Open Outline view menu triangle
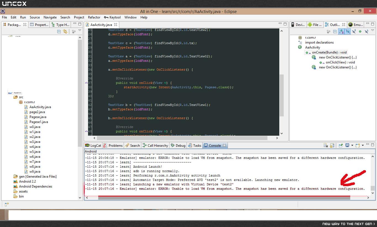 (373, 30)
